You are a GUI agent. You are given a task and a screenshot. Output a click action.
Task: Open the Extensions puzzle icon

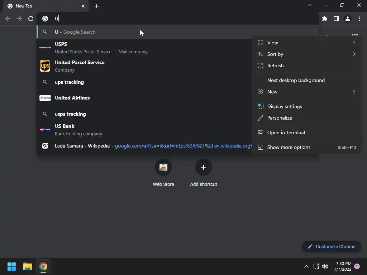(325, 19)
